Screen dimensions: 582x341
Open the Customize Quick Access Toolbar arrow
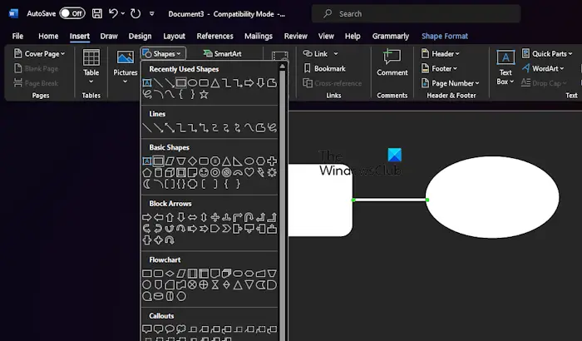152,14
